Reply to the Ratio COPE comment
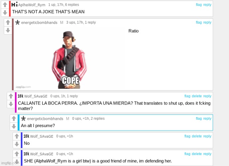Image resolution: width=229 pixels, height=166 pixels. point(207,22)
